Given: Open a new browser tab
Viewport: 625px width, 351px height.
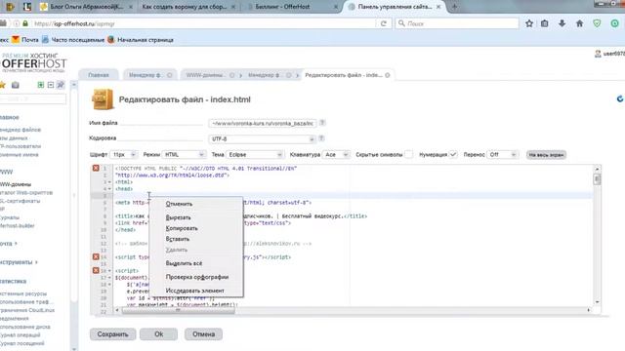Looking at the screenshot, I should point(454,7).
